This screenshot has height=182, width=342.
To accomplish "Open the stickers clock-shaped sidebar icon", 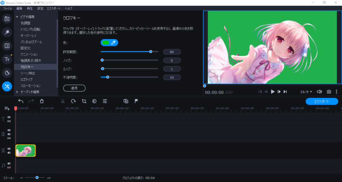I will (7, 73).
